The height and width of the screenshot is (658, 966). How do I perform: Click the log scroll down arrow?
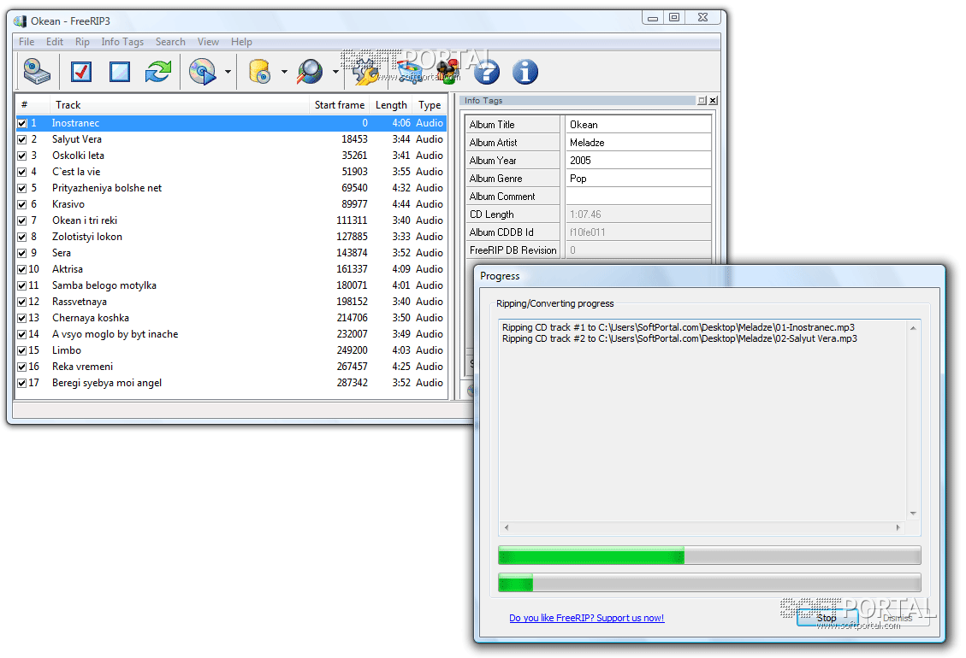point(913,514)
